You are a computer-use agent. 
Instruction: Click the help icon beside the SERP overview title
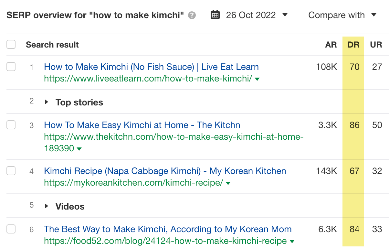tap(191, 15)
